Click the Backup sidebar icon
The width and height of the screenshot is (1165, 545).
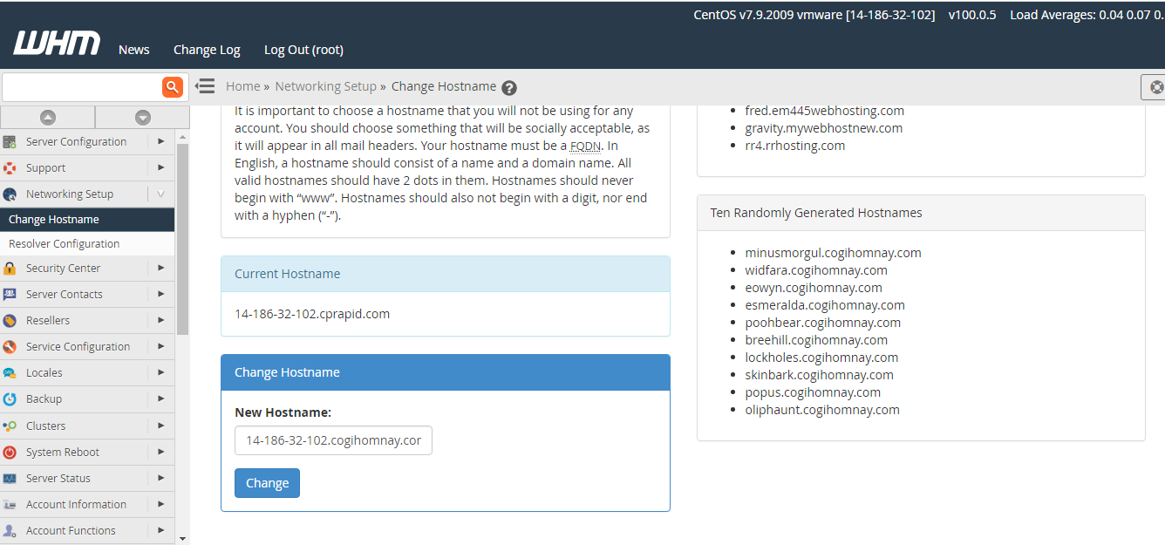[10, 399]
